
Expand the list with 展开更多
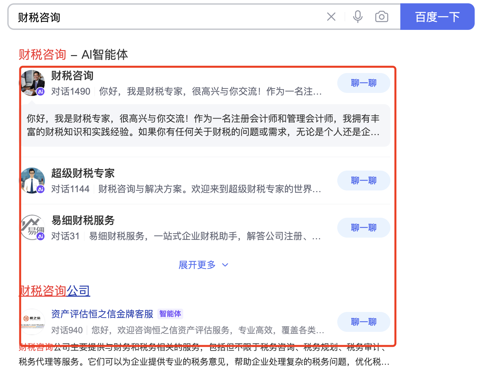point(197,265)
